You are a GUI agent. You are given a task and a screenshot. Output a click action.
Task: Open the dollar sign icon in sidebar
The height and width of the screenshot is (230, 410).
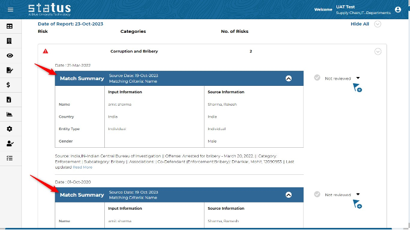pyautogui.click(x=9, y=85)
